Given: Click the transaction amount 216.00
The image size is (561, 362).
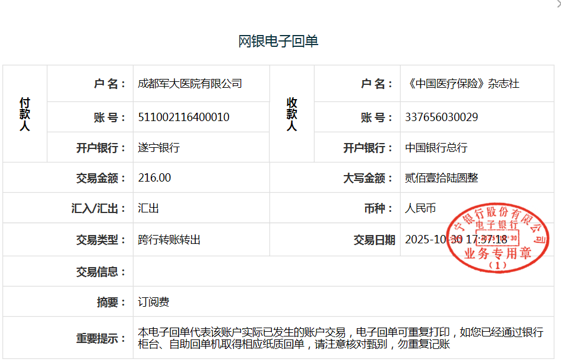Looking at the screenshot, I should pos(154,178).
